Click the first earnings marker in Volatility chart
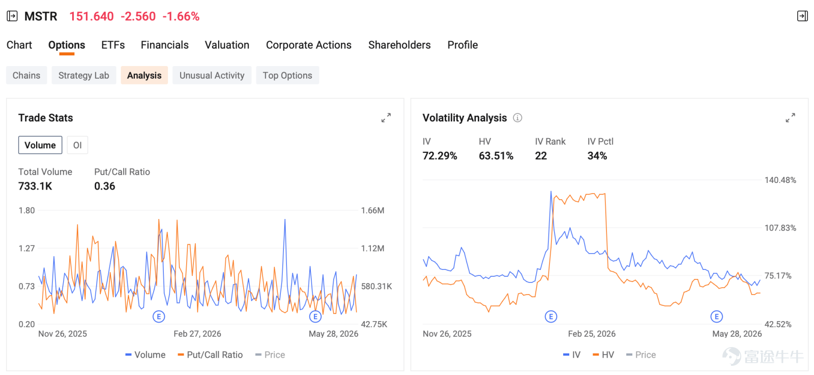 pyautogui.click(x=551, y=317)
